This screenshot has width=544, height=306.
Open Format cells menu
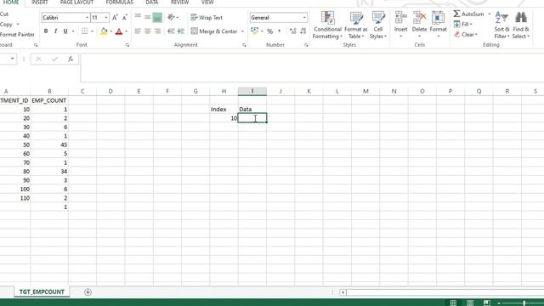tap(439, 25)
